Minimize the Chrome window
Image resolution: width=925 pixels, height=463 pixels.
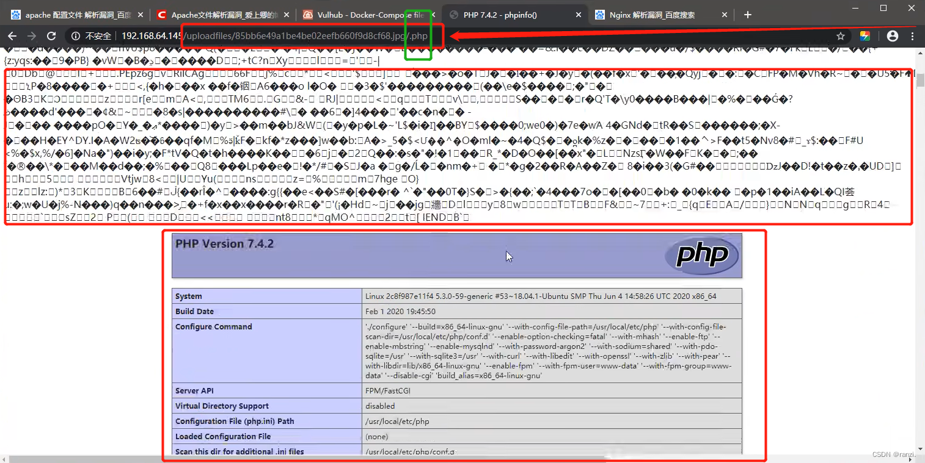pos(854,8)
